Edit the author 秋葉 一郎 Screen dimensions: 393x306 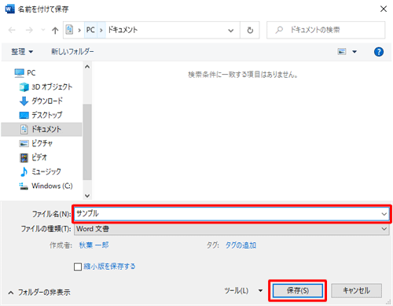point(94,245)
